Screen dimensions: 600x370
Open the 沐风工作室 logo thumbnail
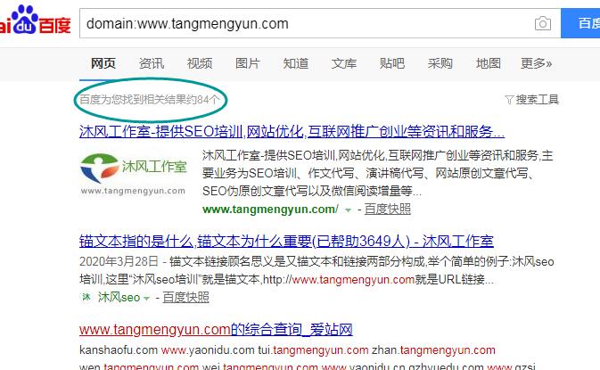click(134, 174)
